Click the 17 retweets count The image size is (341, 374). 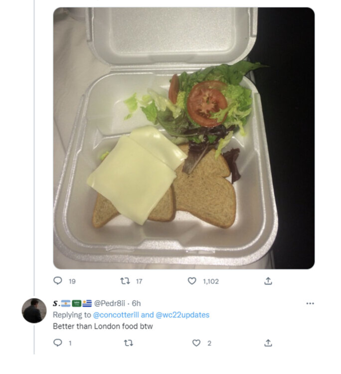tap(139, 281)
